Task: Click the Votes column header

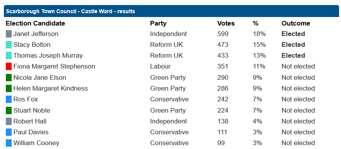Action: [226, 23]
